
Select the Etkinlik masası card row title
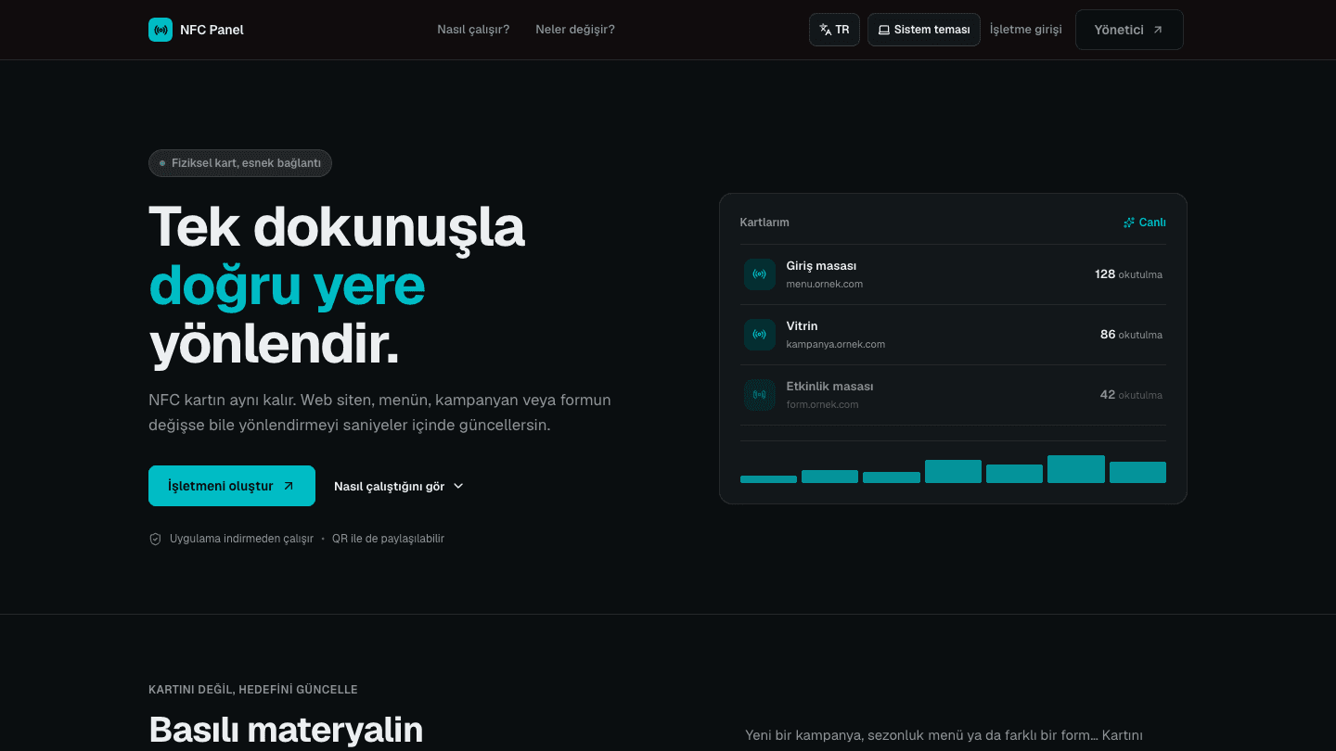pos(829,387)
